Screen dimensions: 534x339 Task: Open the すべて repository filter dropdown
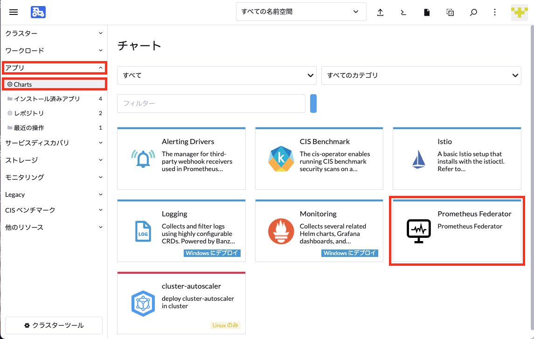point(216,75)
